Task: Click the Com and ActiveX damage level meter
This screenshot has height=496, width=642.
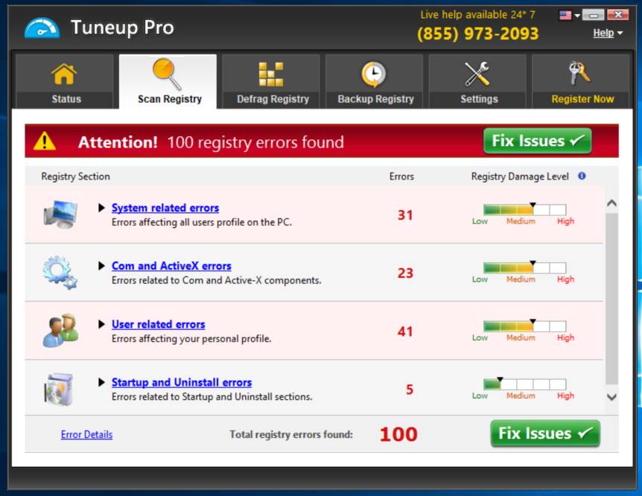Action: tap(524, 267)
